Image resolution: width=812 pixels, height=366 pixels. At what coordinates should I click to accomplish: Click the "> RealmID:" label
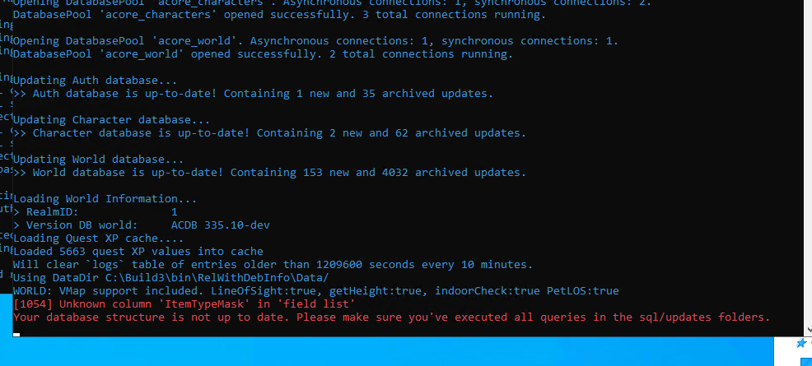point(46,212)
